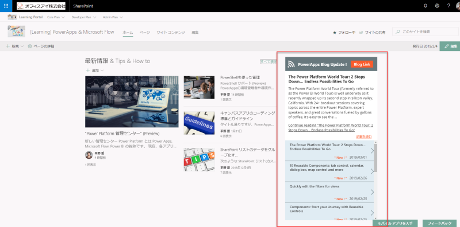Toggle the フォロー中 star
460x227 pixels.
pyautogui.click(x=335, y=33)
